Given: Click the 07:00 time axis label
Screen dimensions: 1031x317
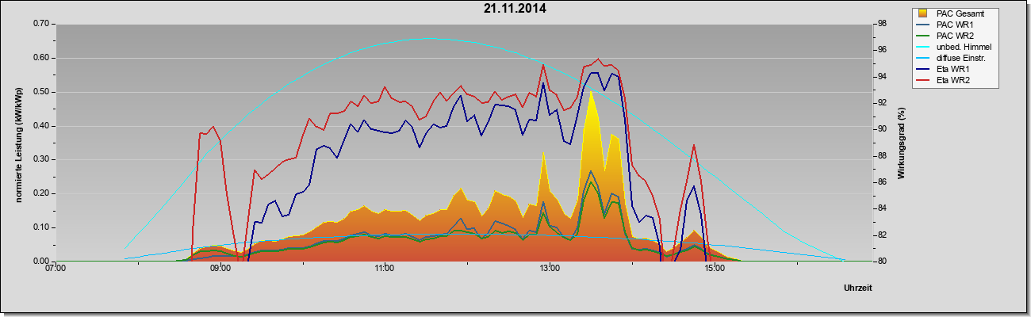Looking at the screenshot, I should [56, 269].
